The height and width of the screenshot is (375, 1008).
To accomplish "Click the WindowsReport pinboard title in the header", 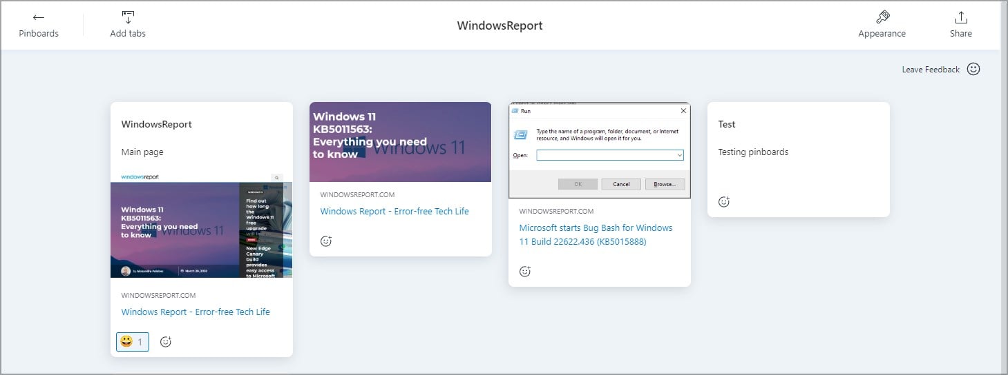I will click(500, 26).
